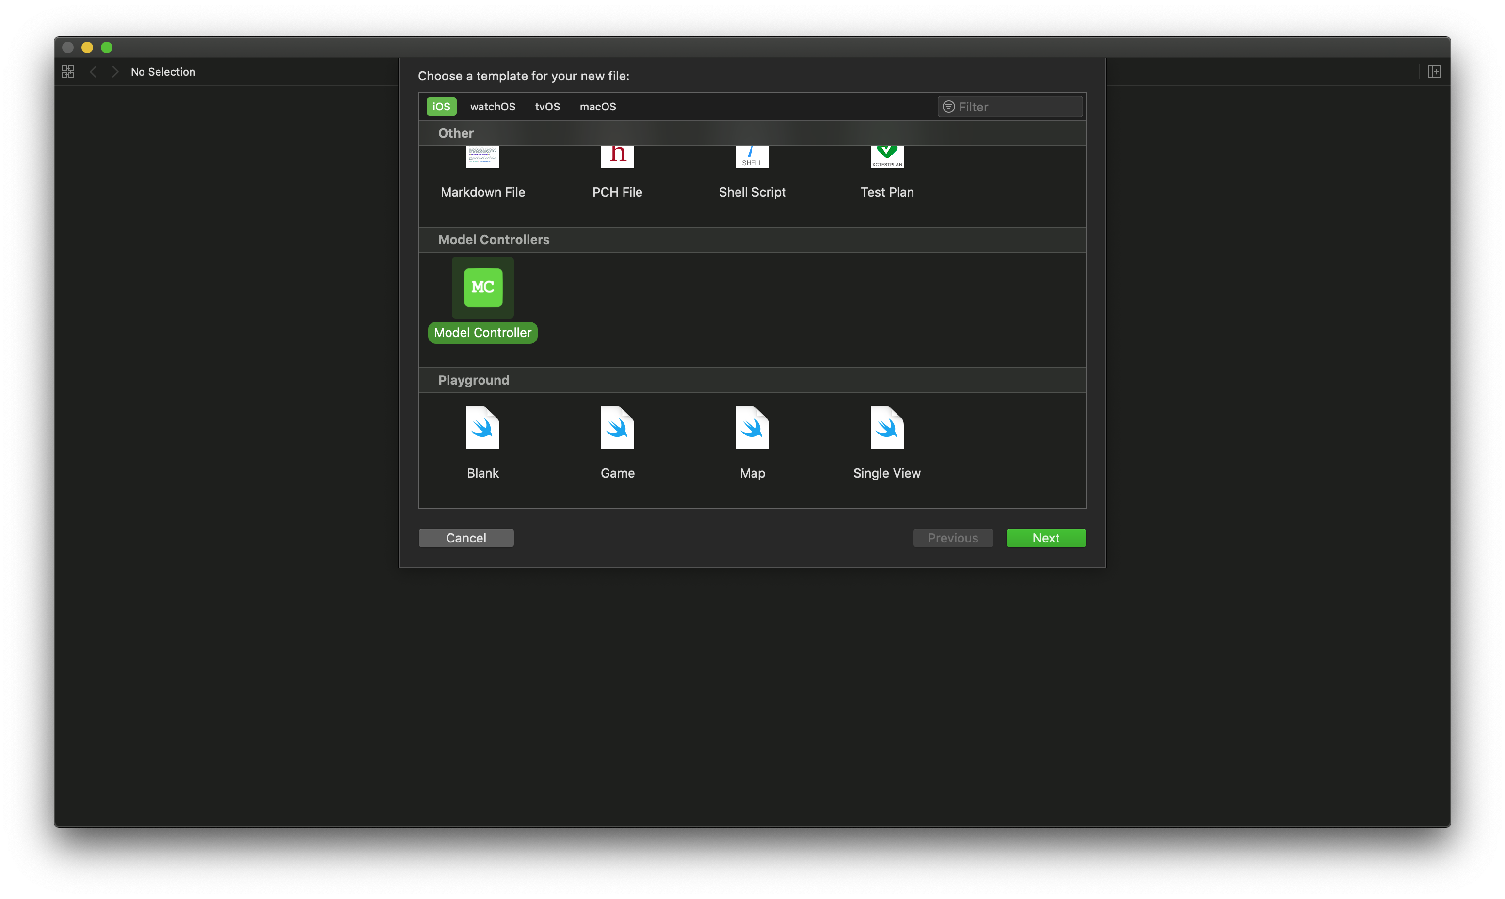Open the filter options icon menu

[948, 107]
